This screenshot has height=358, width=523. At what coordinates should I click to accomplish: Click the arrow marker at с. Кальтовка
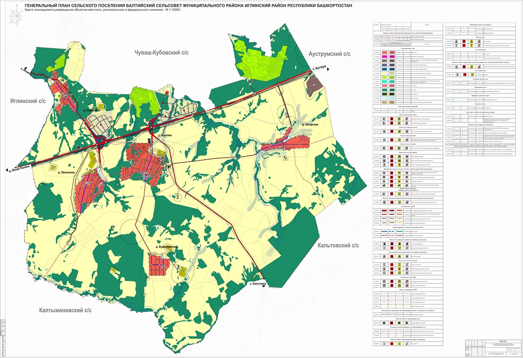click(264, 287)
